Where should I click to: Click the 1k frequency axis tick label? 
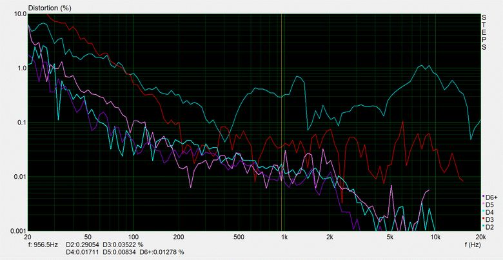[284, 237]
